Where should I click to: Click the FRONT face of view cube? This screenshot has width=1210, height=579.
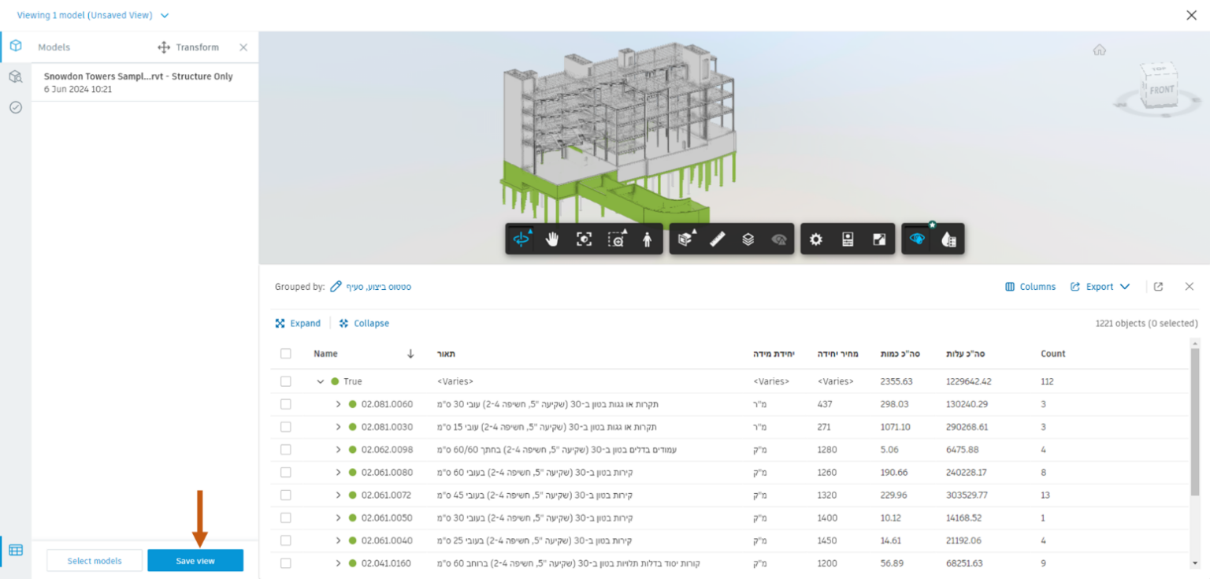[1162, 90]
